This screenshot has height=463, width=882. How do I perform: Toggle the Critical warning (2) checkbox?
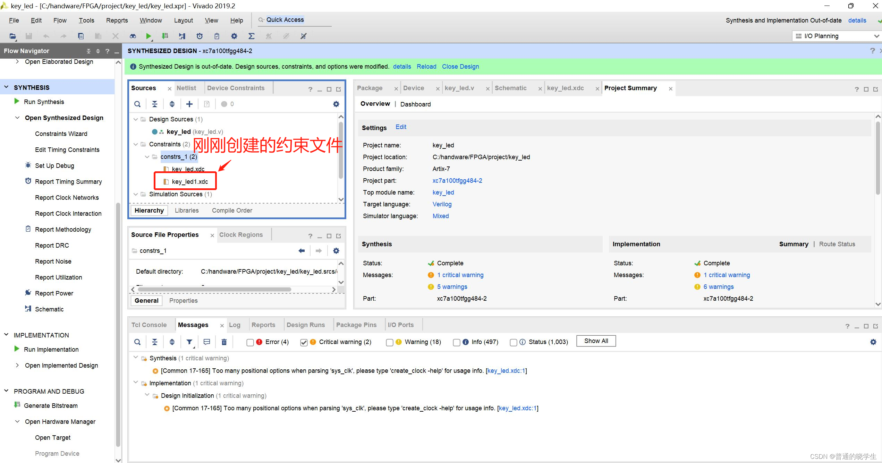coord(304,342)
